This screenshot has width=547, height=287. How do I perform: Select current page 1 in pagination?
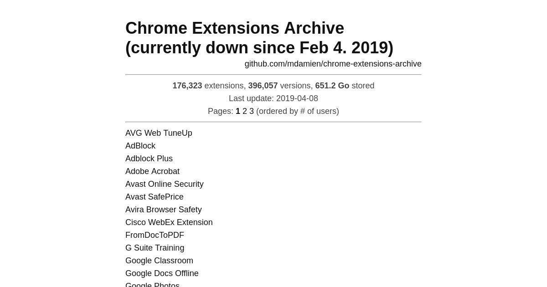coord(238,111)
